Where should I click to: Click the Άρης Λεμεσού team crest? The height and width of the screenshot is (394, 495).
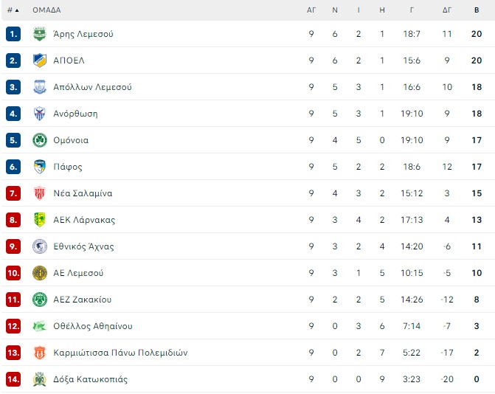40,34
